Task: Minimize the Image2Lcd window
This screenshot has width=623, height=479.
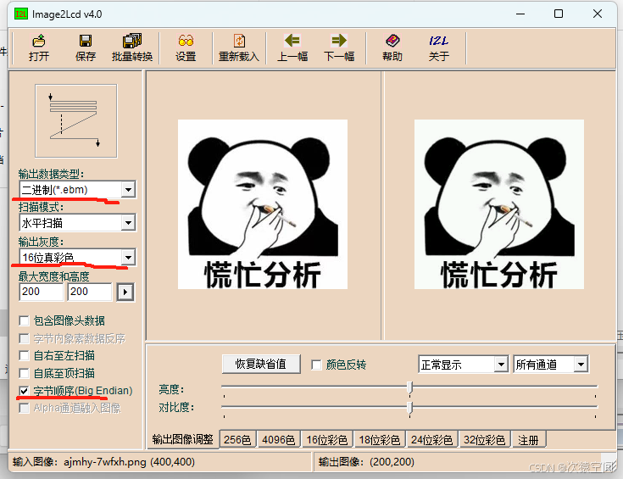Action: (520, 14)
